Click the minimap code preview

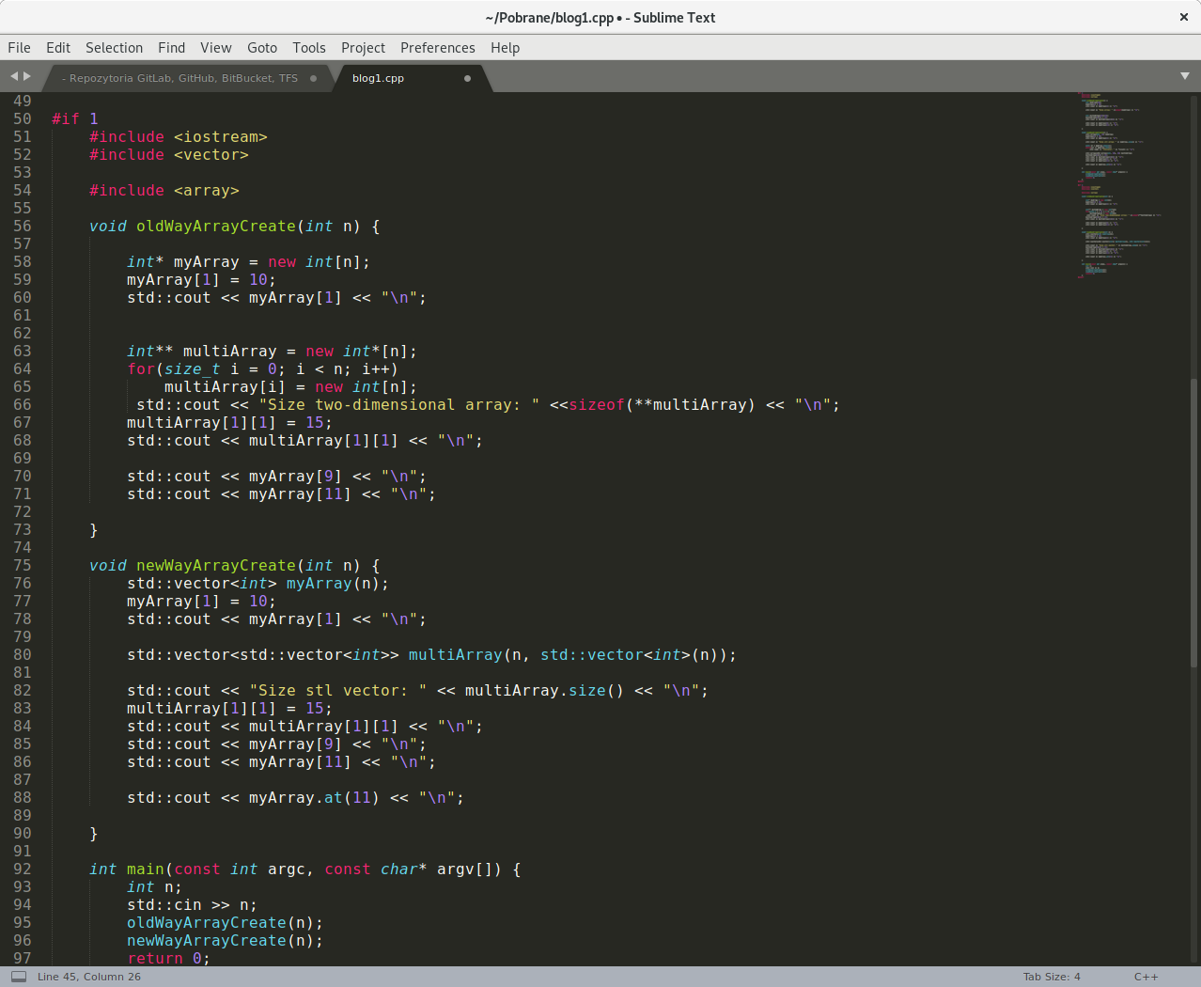click(x=1118, y=184)
